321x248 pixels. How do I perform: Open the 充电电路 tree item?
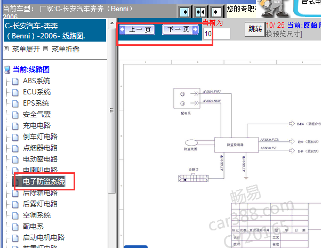[x=37, y=125]
